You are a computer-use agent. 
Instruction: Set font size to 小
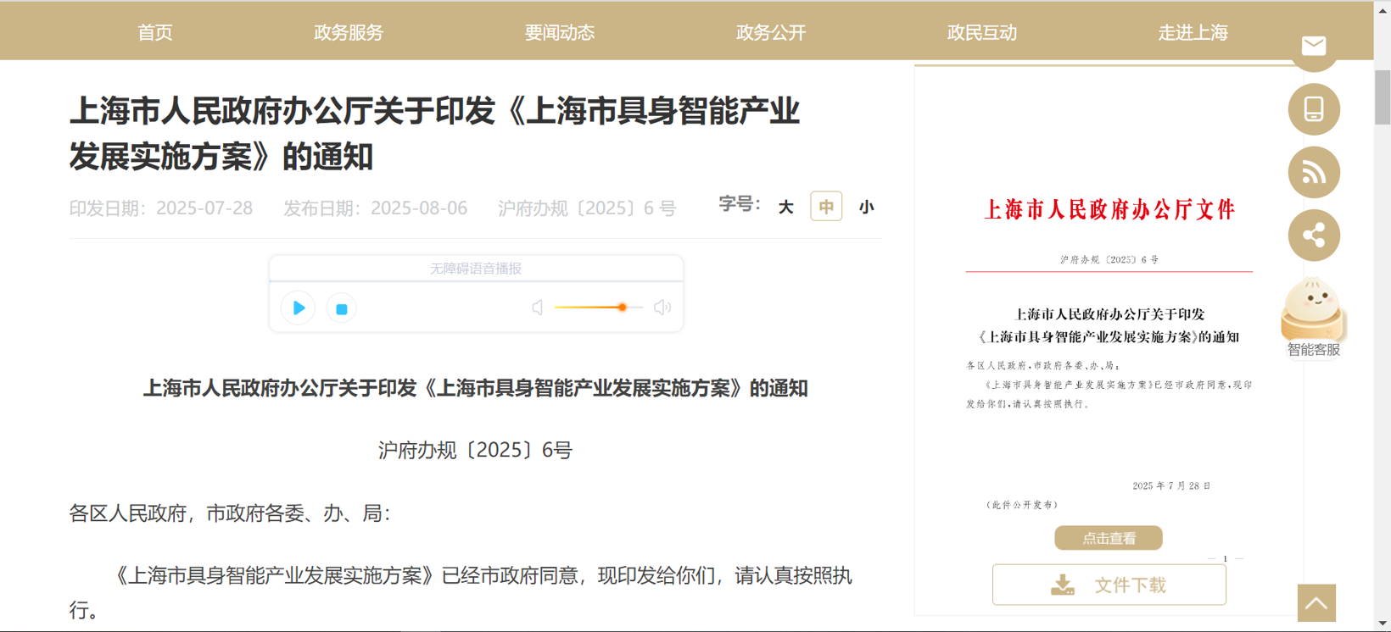pos(866,207)
